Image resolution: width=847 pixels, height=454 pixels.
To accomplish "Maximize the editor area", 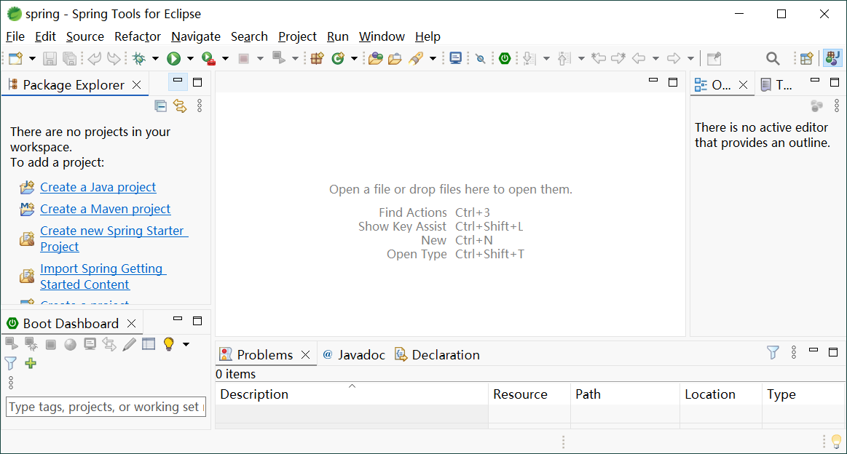I will pyautogui.click(x=673, y=82).
